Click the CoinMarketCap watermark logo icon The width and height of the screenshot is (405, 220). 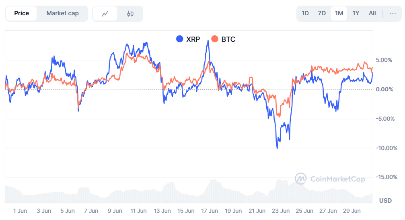[x=300, y=179]
